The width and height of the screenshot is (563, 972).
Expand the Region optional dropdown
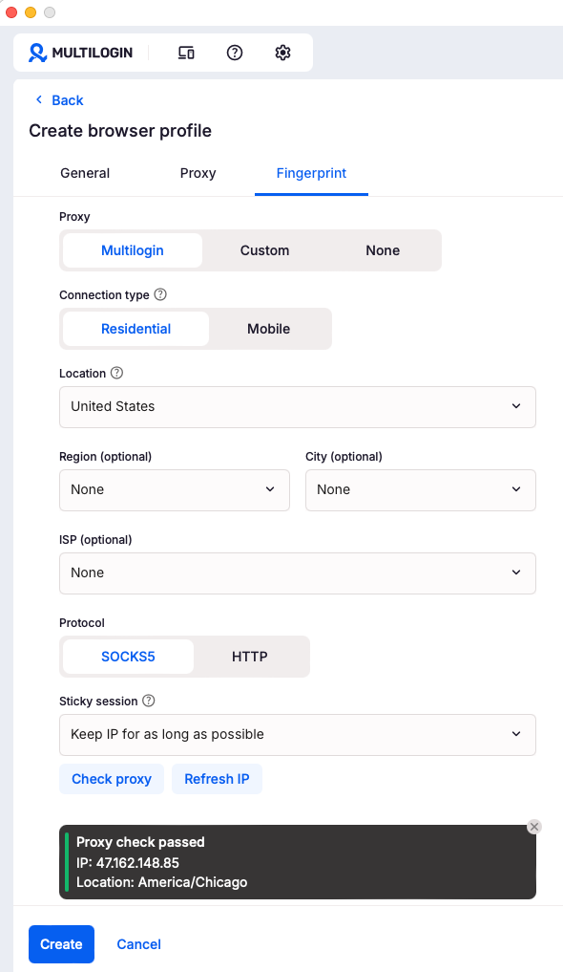click(174, 489)
